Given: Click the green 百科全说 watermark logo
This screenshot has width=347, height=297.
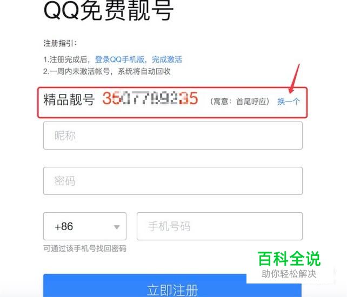Looking at the screenshot, I should pyautogui.click(x=289, y=259).
